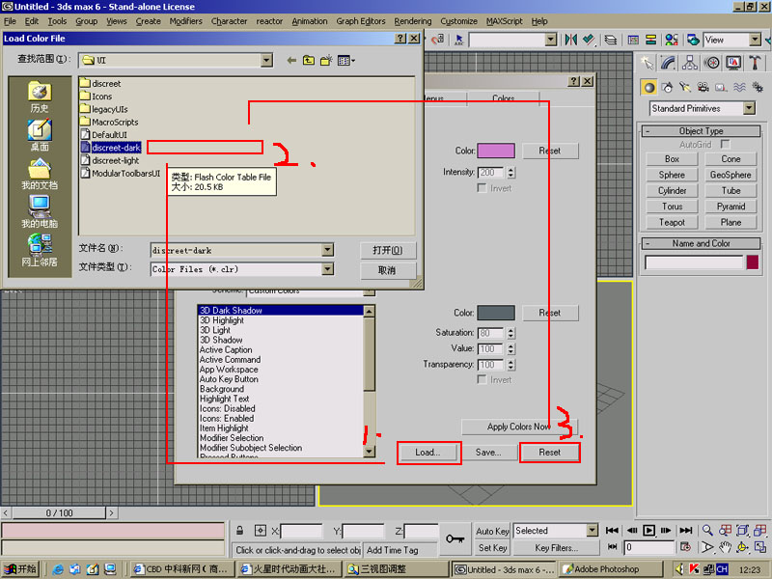Click the Select by Name icon
772x579 pixels.
click(x=459, y=40)
